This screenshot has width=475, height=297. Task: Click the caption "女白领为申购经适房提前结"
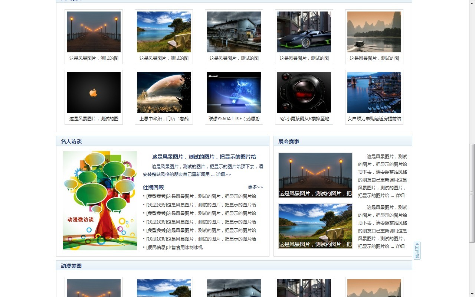(x=374, y=119)
